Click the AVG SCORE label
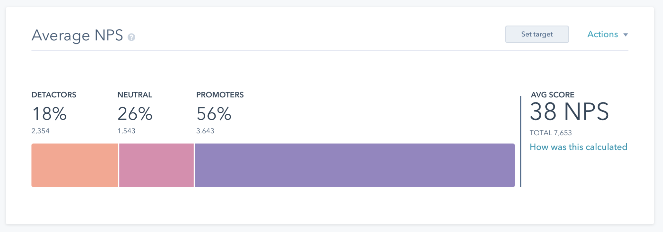The image size is (663, 232). (x=553, y=95)
